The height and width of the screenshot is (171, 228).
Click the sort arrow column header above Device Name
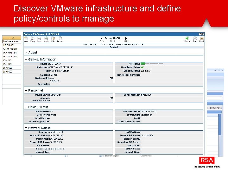point(12,38)
